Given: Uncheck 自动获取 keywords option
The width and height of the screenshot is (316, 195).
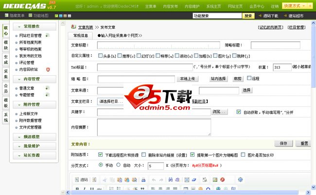Looking at the screenshot, I should (x=239, y=112).
